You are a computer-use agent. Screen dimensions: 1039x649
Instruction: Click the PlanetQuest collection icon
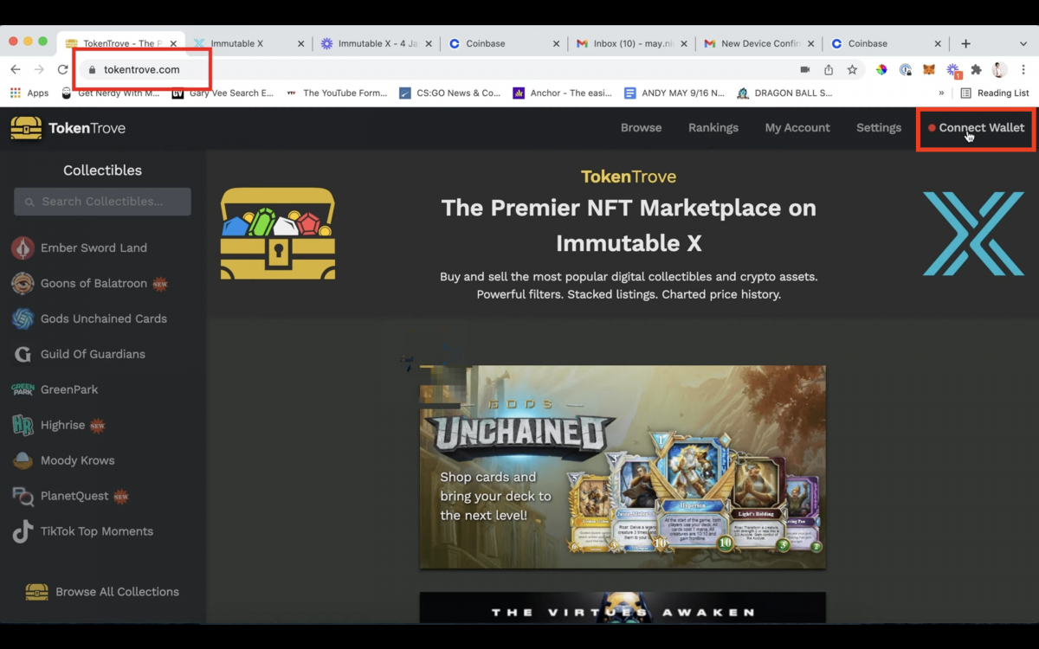(23, 496)
